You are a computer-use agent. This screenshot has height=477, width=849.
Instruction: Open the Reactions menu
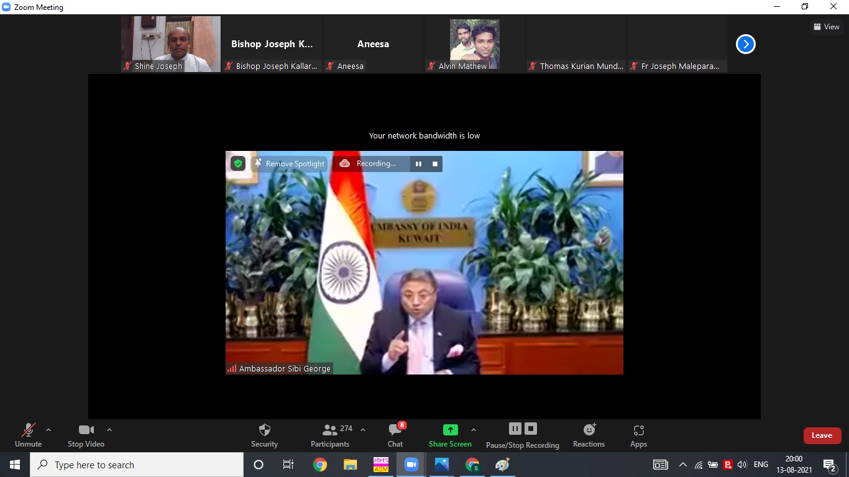(589, 435)
